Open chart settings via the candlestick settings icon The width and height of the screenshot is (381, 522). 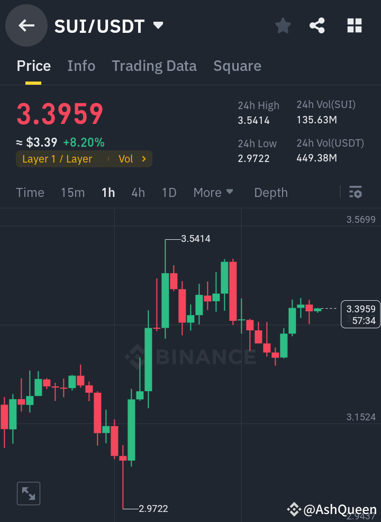pos(356,192)
